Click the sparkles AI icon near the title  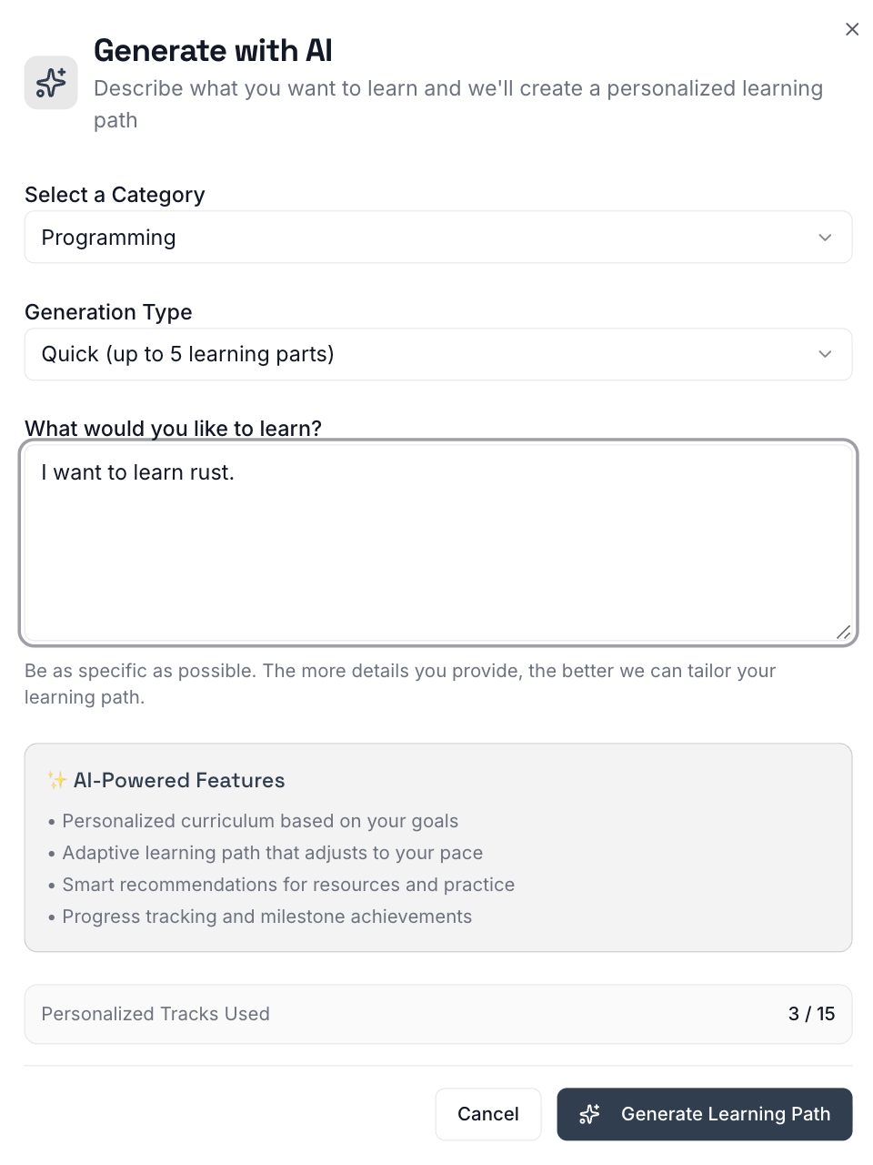[x=51, y=82]
